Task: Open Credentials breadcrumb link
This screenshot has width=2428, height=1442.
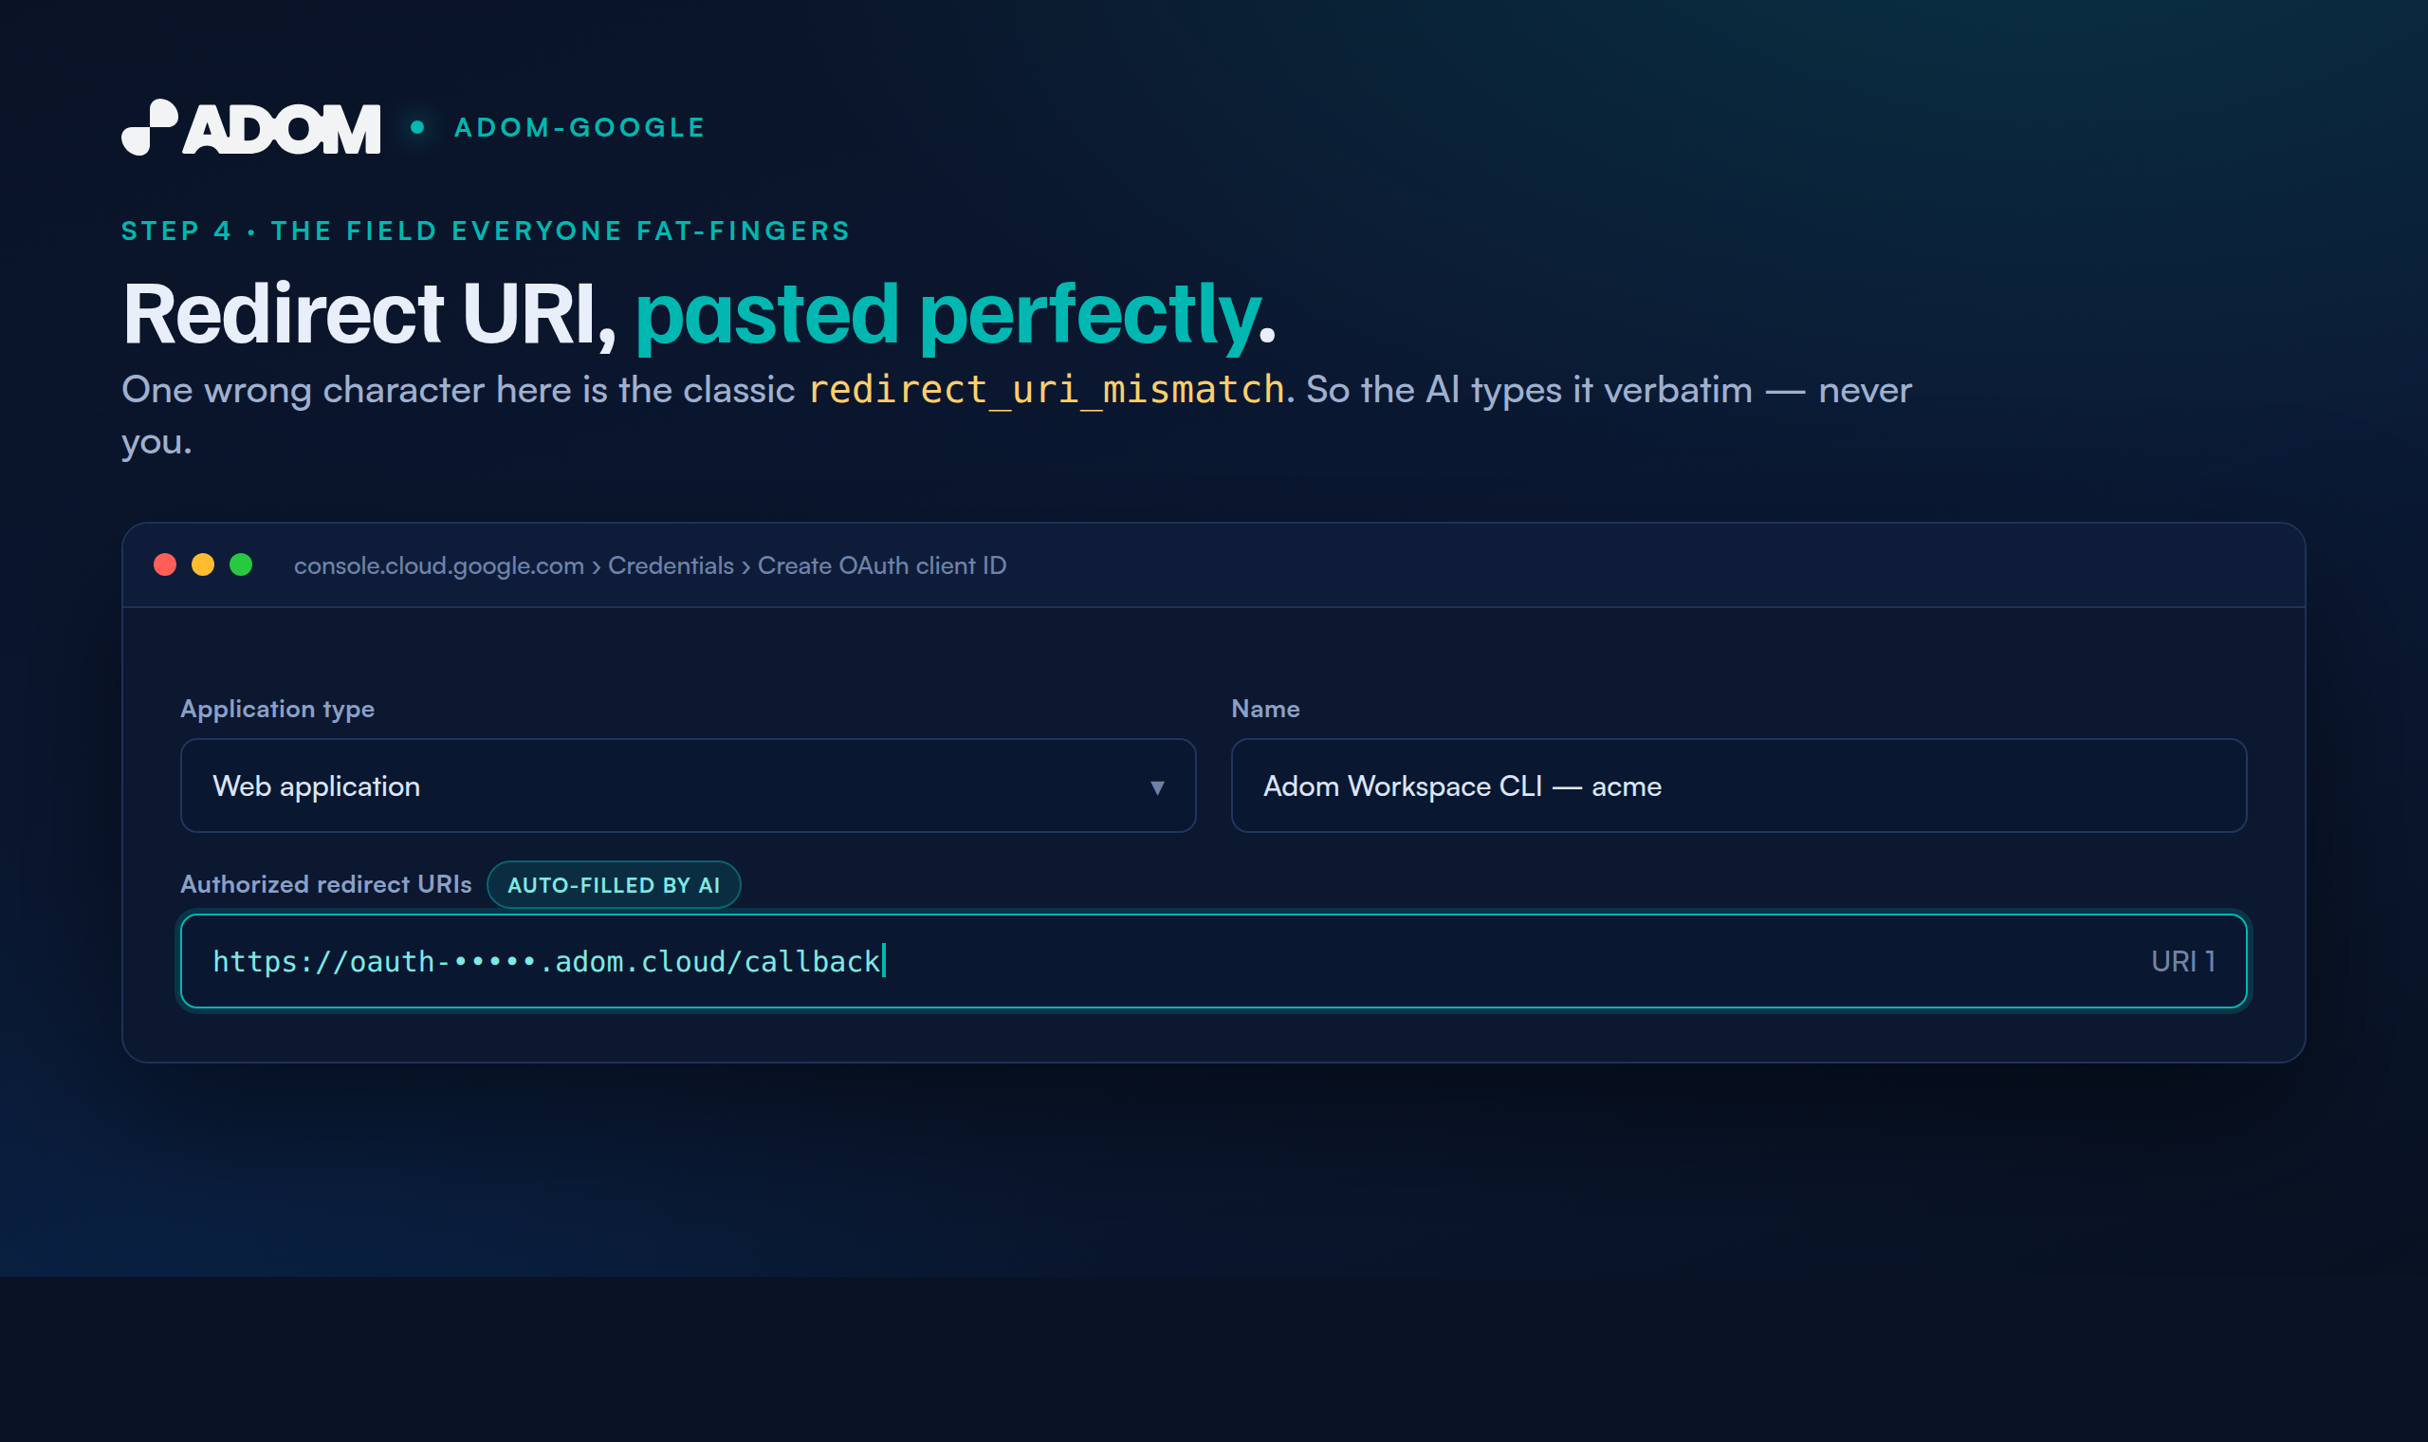Action: pyautogui.click(x=671, y=565)
